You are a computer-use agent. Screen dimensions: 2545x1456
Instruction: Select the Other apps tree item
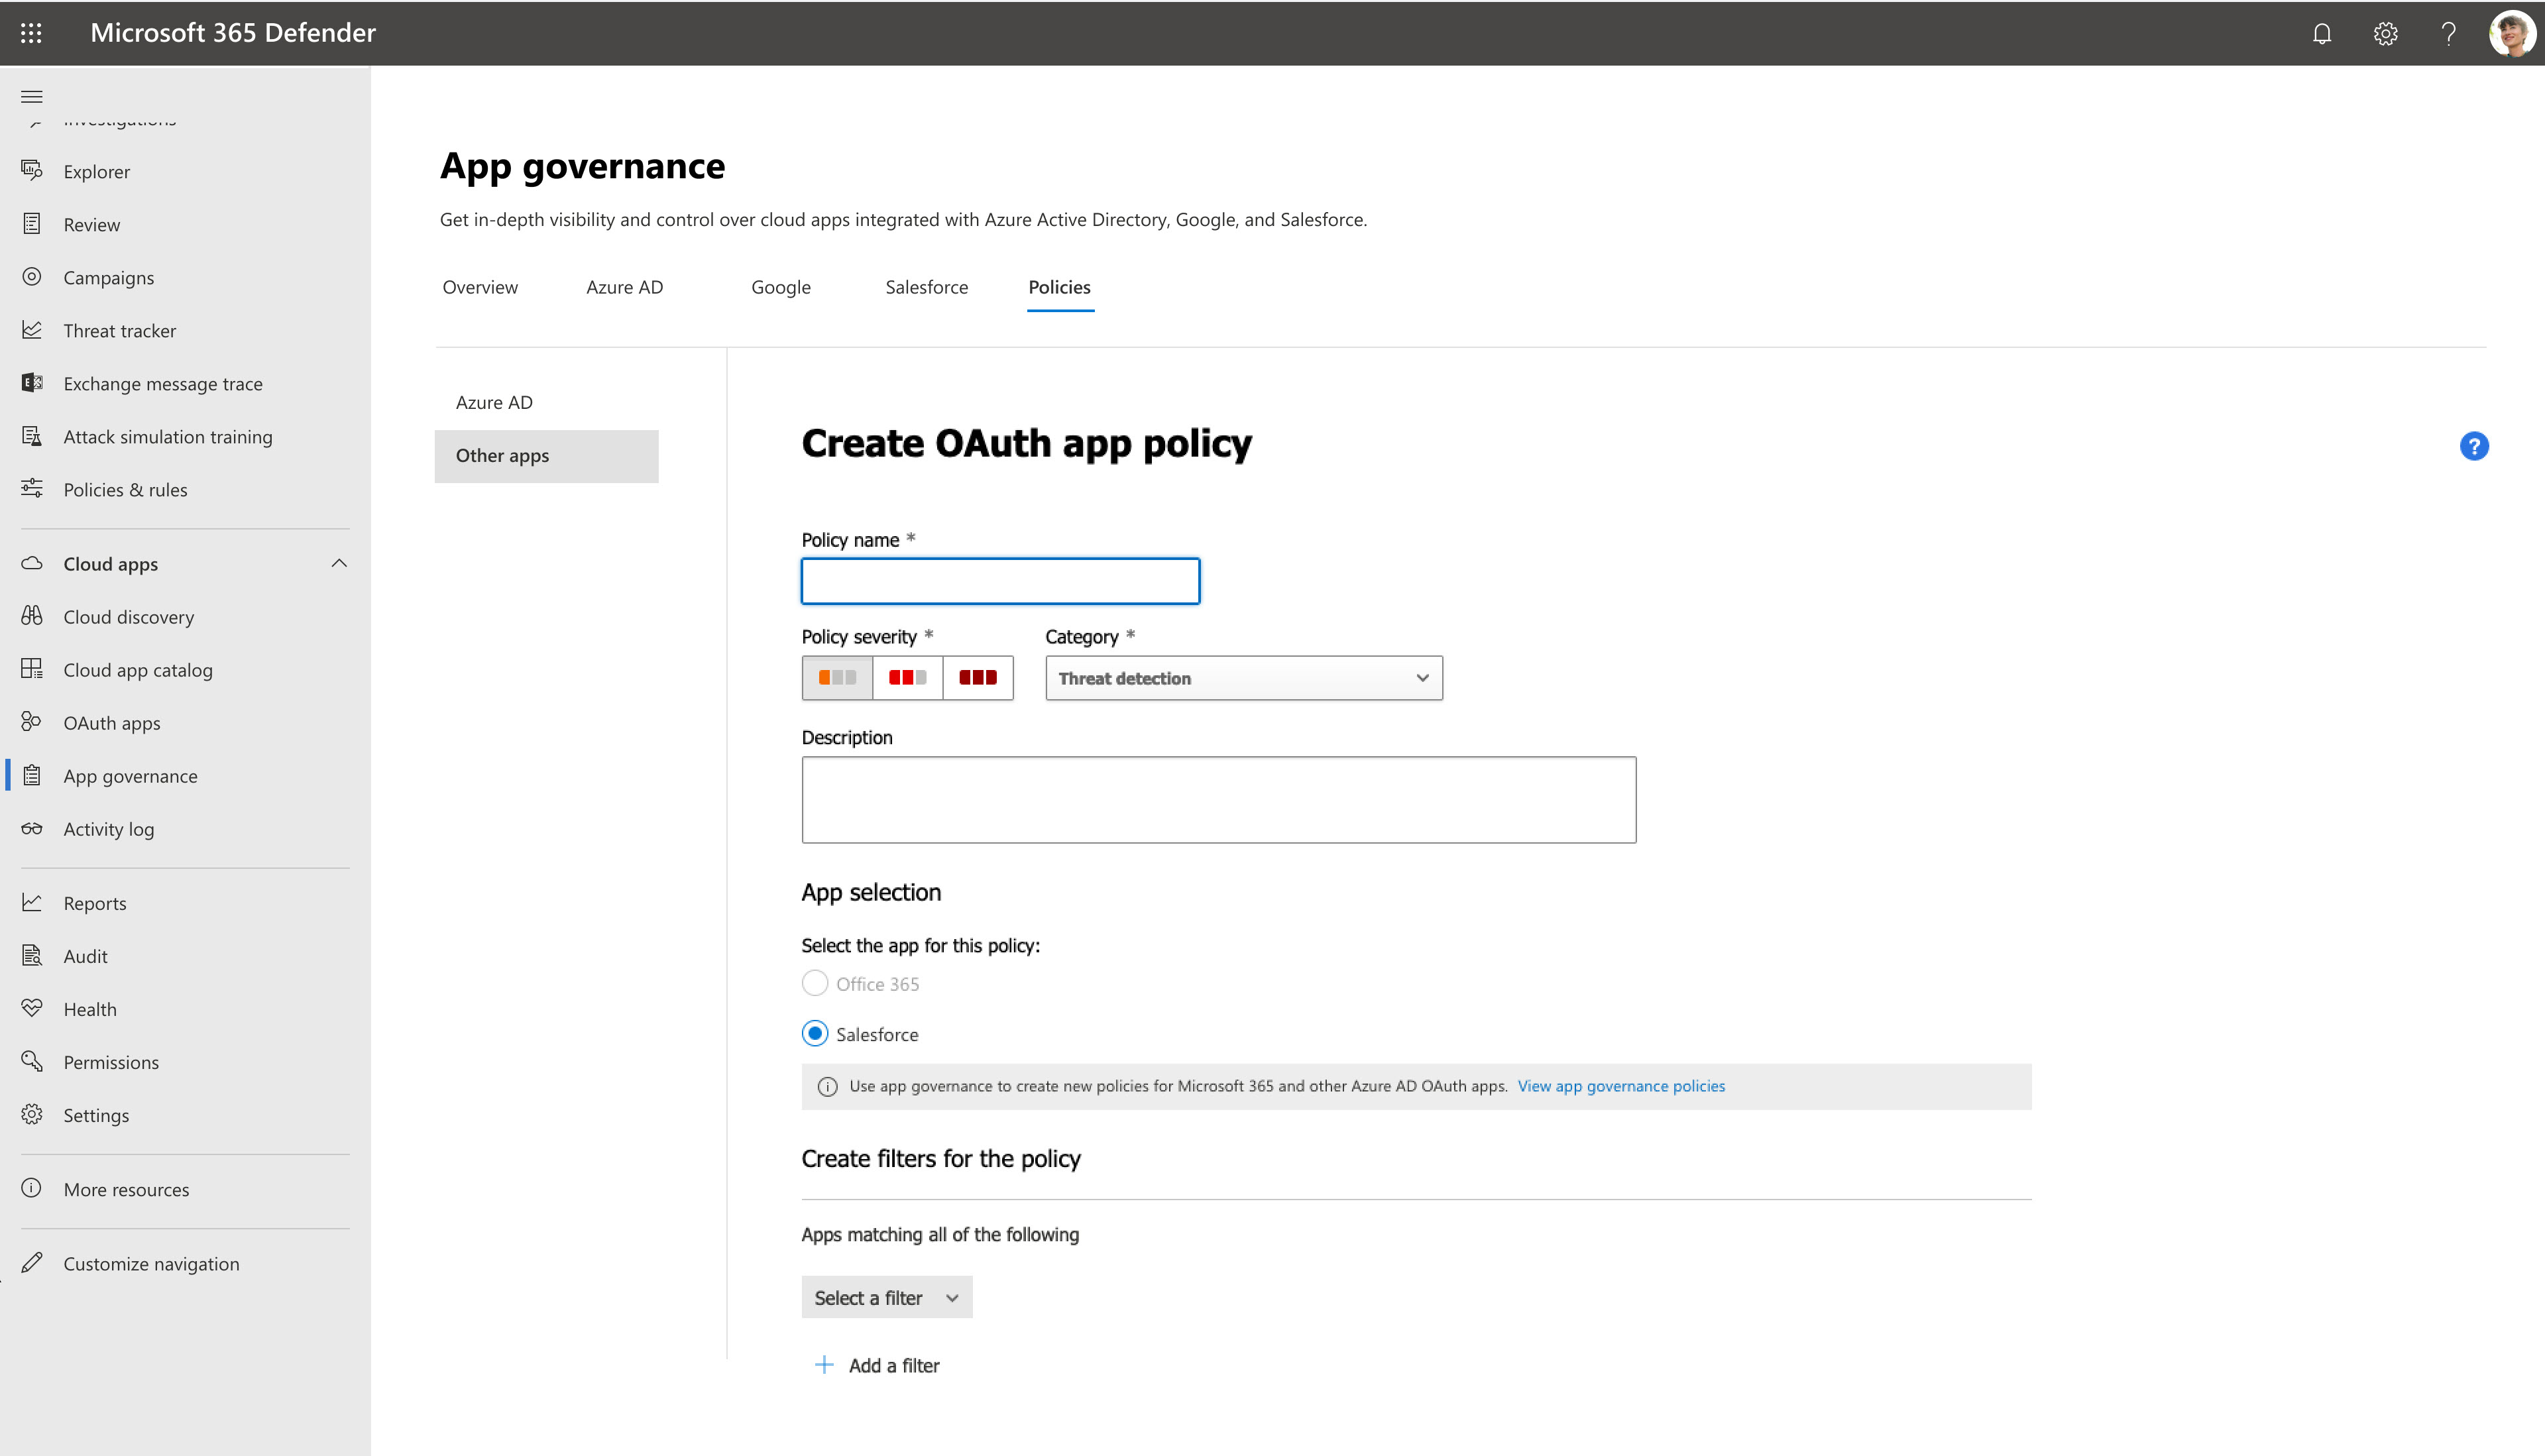click(547, 455)
